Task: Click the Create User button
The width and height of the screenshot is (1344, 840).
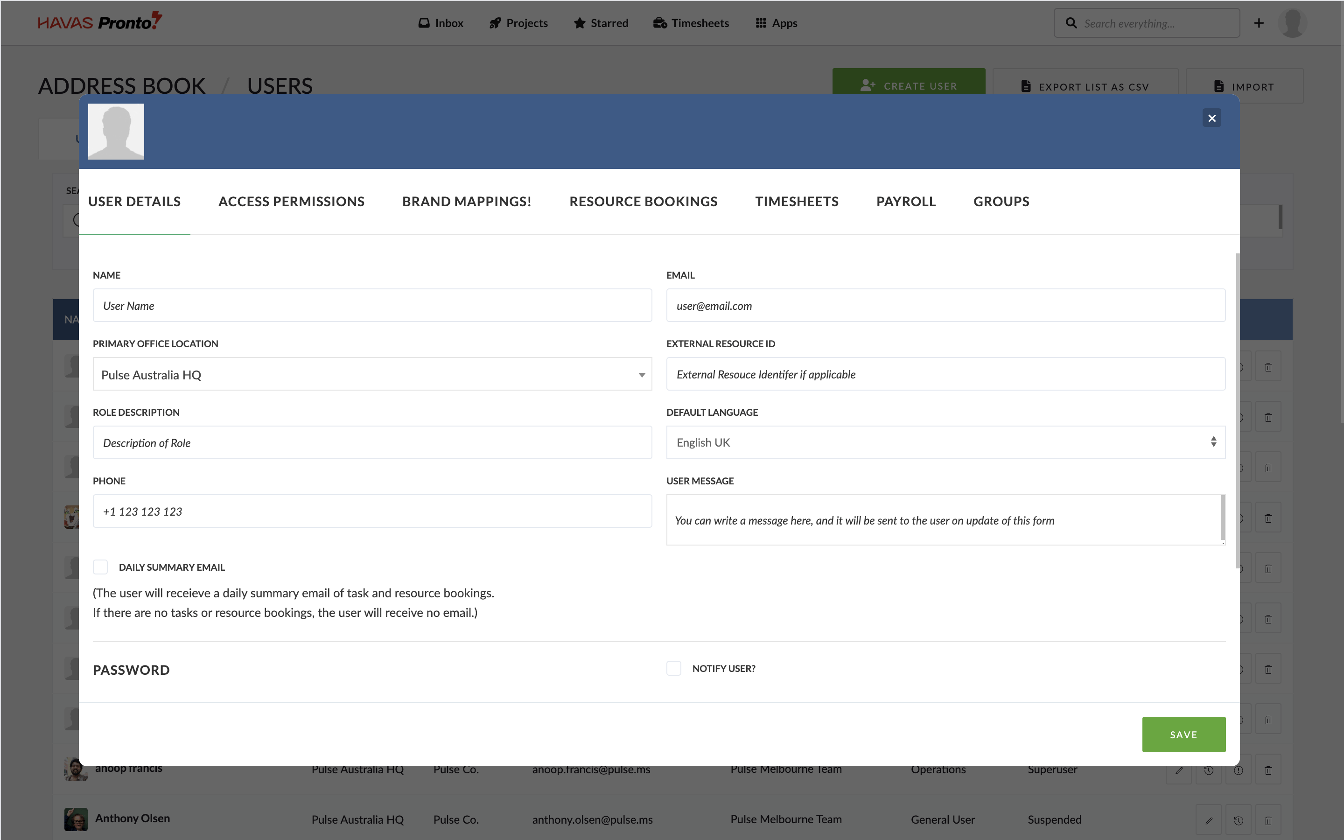Action: pyautogui.click(x=908, y=82)
